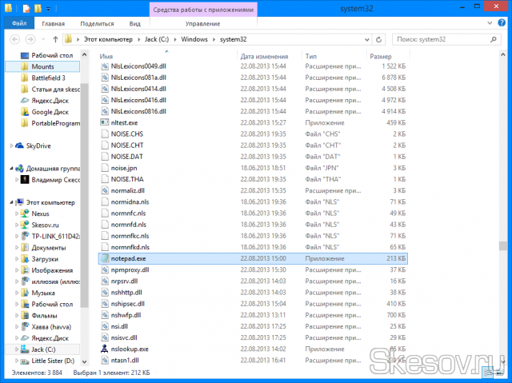Click the up-one-level arrow button
The height and width of the screenshot is (383, 512).
[54, 38]
